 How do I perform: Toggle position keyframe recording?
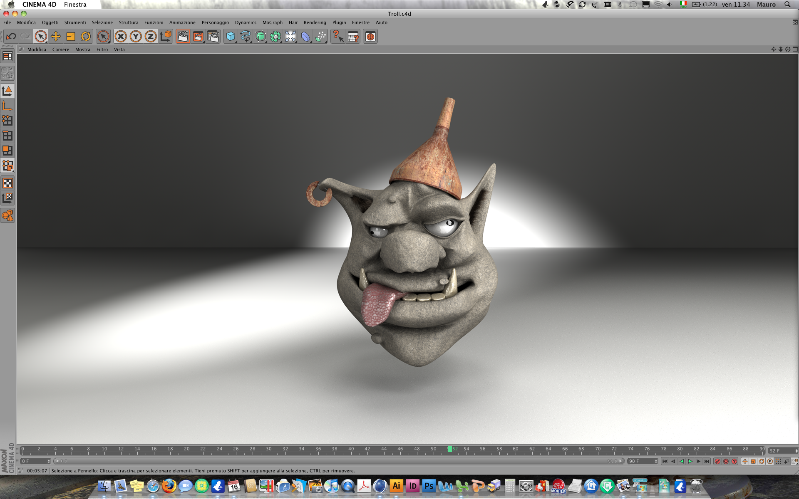click(x=745, y=461)
